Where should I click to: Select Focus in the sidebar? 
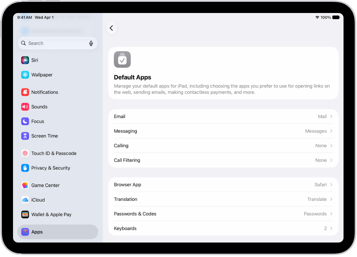pyautogui.click(x=58, y=121)
